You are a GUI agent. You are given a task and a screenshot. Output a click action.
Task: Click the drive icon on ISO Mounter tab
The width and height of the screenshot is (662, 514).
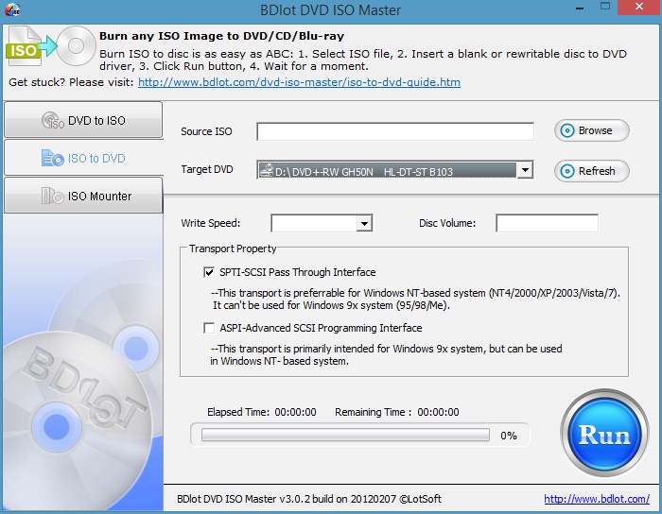[x=52, y=196]
